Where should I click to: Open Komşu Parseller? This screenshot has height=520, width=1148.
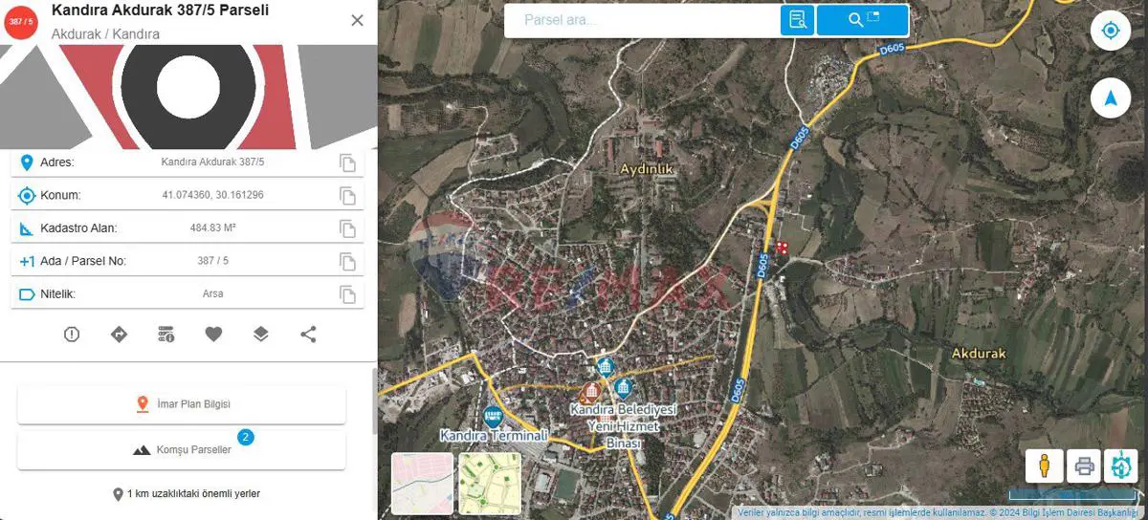182,449
